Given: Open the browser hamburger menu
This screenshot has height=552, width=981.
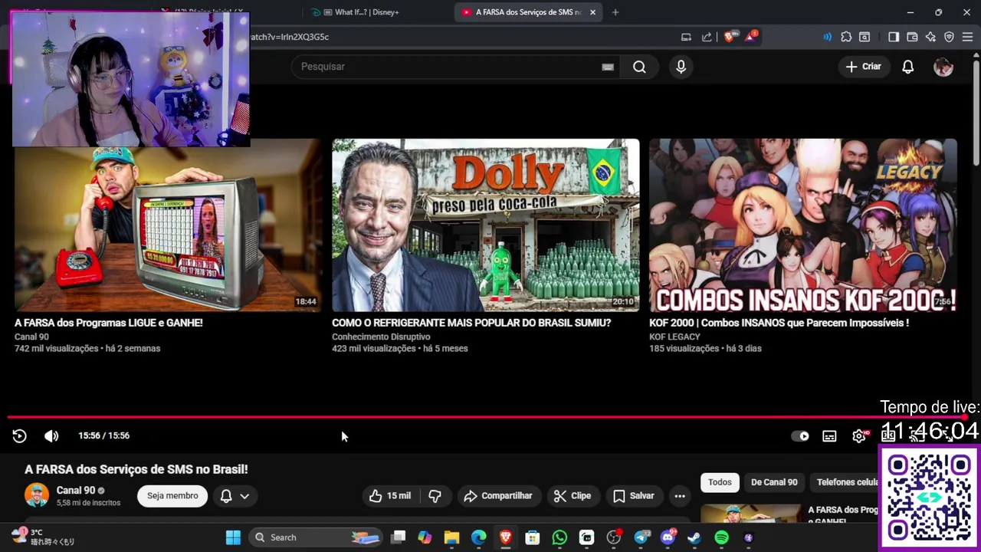Looking at the screenshot, I should (968, 37).
